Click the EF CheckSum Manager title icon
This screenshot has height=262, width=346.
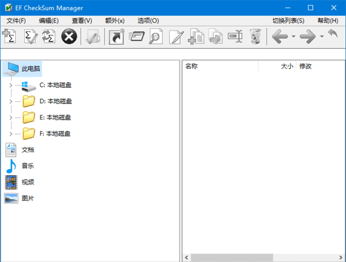pyautogui.click(x=9, y=8)
